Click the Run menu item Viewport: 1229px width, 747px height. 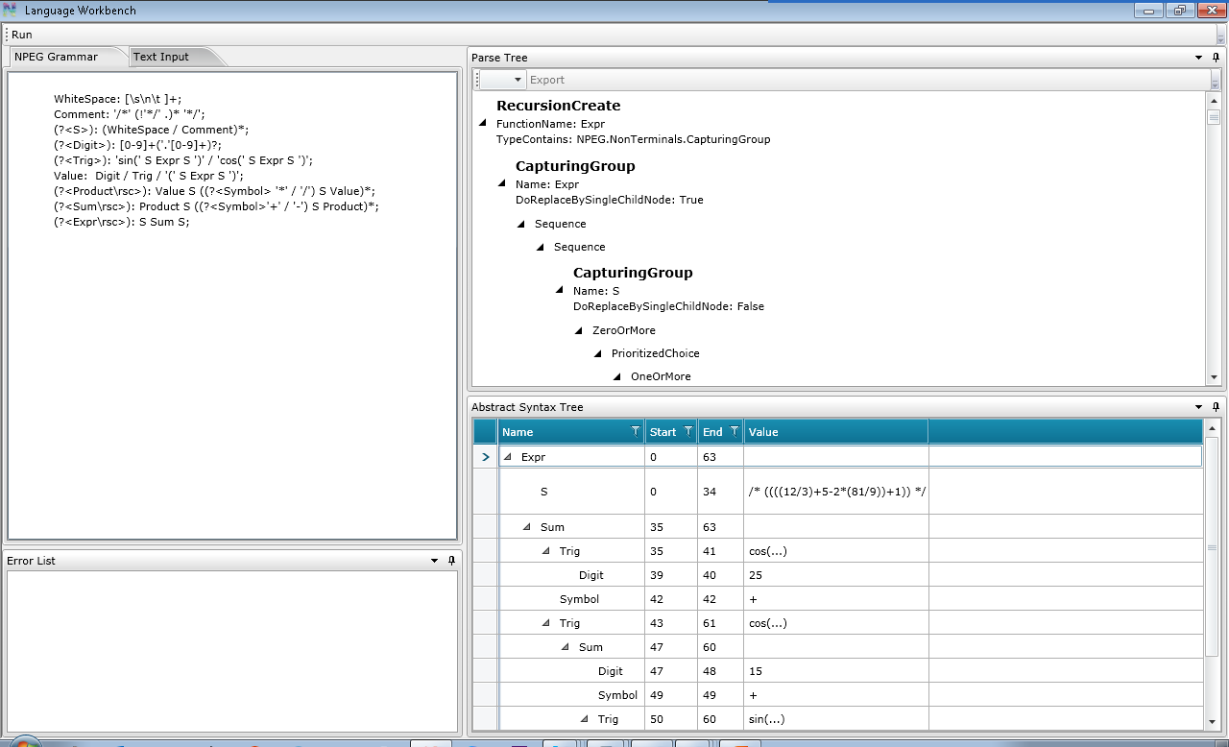coord(22,35)
